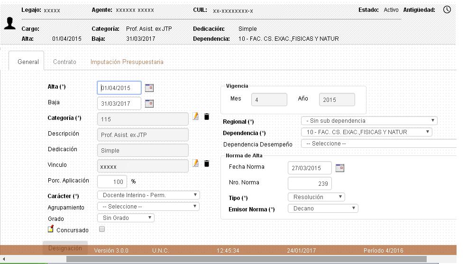
Task: Click into the Nro. Norma field
Action: (x=310, y=183)
